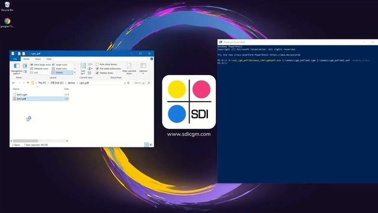The image size is (378, 213).
Task: Click the folder icon in Explorer title bar
Action: tap(13, 54)
